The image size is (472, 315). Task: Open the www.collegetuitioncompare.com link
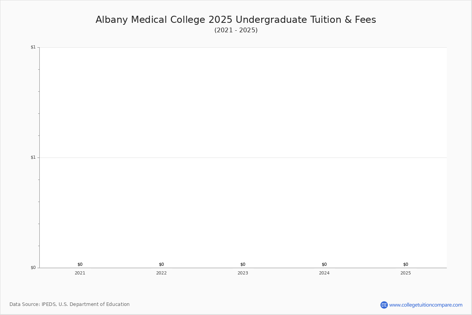click(x=426, y=305)
